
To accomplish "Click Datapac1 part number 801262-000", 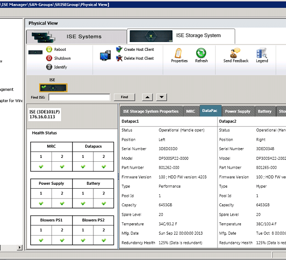I will click(169, 167).
